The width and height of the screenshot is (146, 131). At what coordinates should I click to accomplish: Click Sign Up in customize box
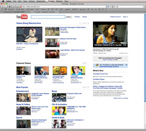pyautogui.click(x=112, y=60)
